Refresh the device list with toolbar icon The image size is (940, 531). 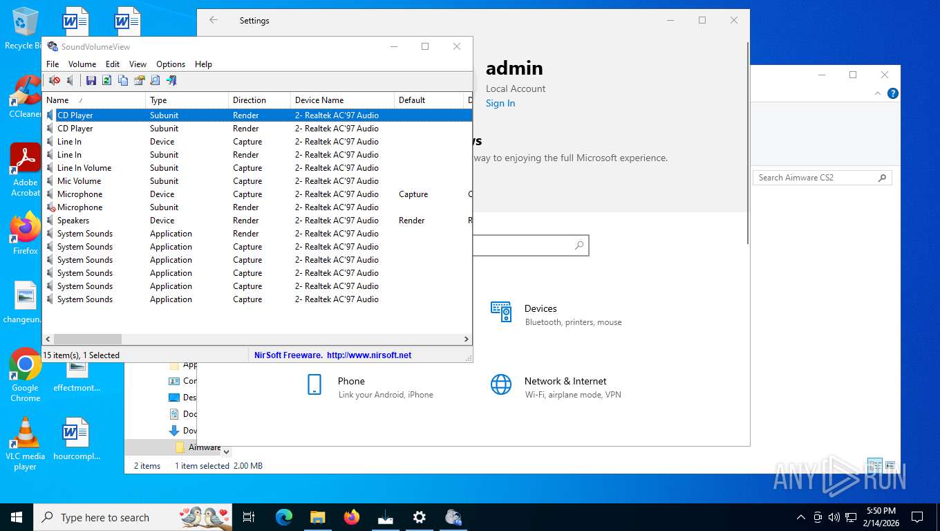[106, 81]
